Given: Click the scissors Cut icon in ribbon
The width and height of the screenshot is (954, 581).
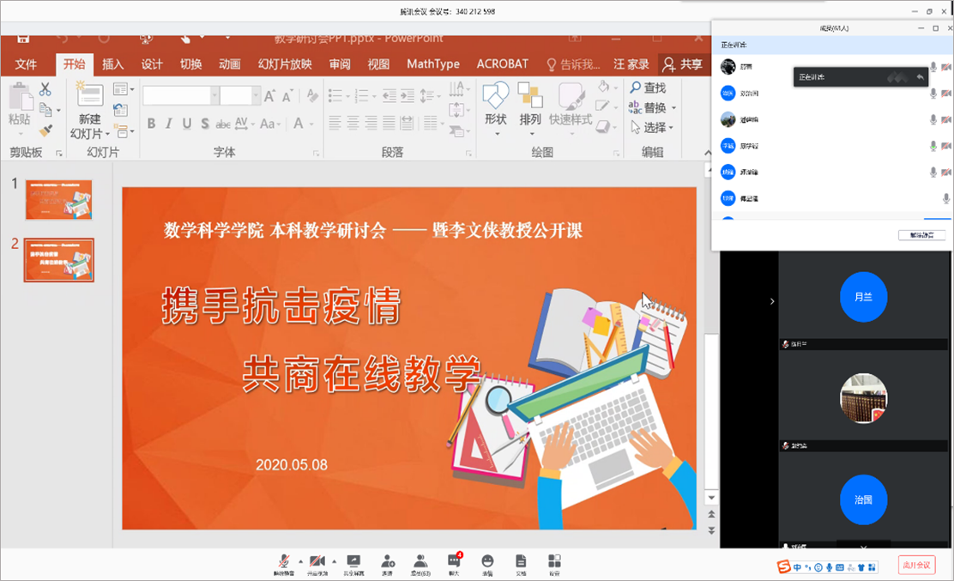Looking at the screenshot, I should click(x=45, y=89).
